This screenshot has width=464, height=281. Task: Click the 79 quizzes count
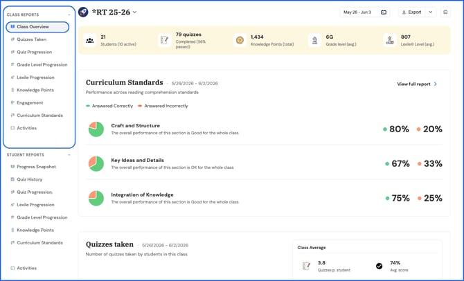click(x=188, y=35)
